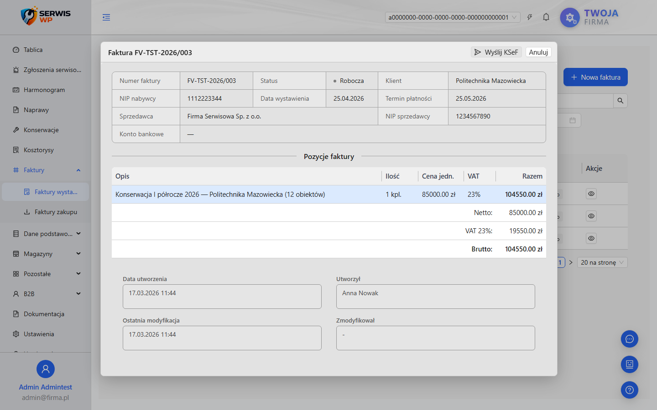The image size is (657, 410).
Task: Click the calendar icon in date filter
Action: pyautogui.click(x=573, y=120)
